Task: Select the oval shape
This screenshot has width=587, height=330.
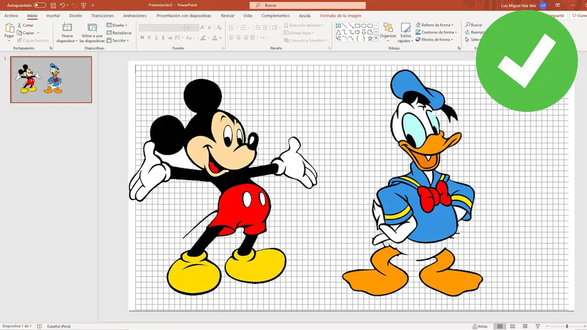Action: pyautogui.click(x=364, y=26)
